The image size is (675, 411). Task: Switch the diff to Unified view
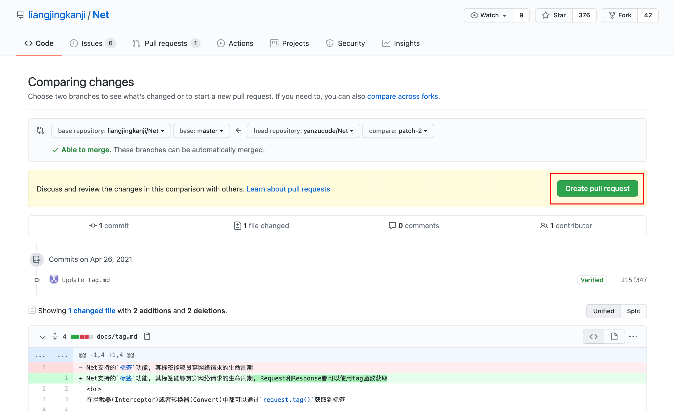[x=603, y=311]
